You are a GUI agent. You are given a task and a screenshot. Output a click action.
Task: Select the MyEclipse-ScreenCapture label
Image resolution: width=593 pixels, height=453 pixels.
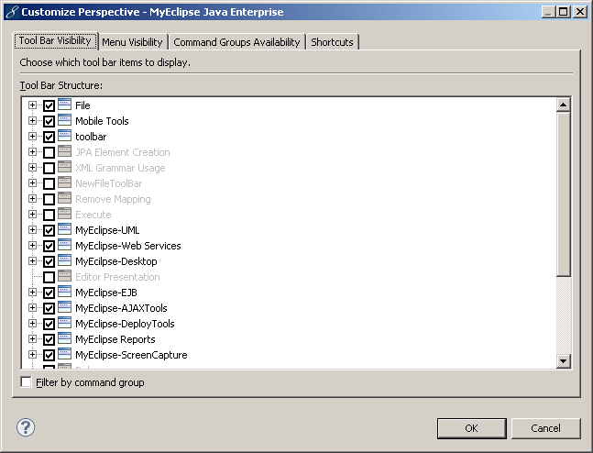point(131,355)
